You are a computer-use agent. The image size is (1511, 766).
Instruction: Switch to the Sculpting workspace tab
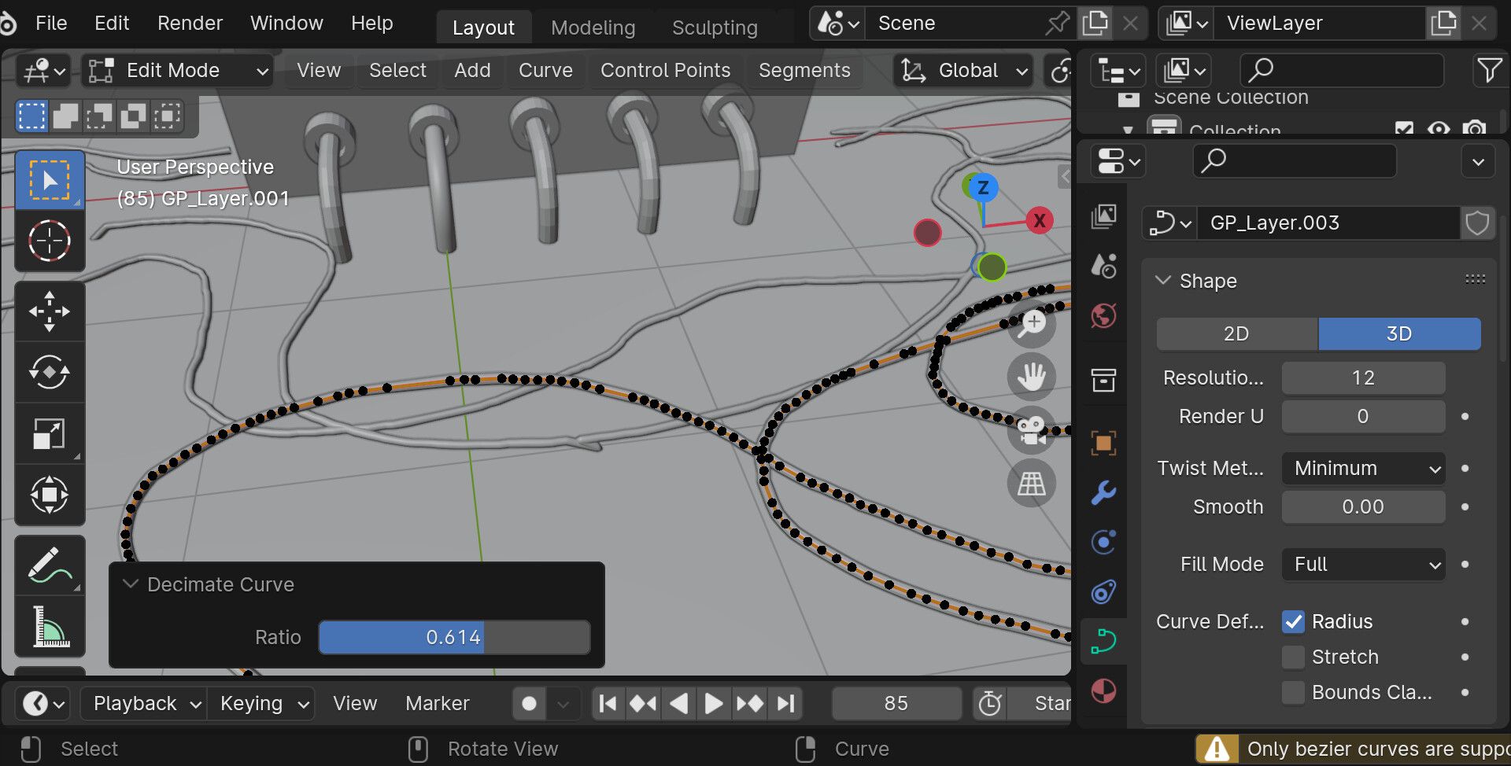[x=714, y=28]
